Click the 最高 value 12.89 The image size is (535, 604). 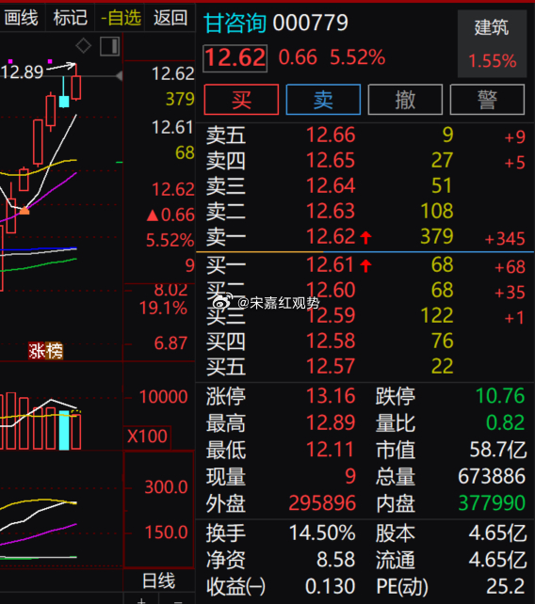click(x=331, y=423)
